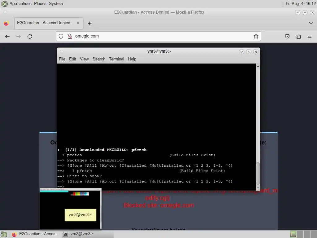Image resolution: width=317 pixels, height=238 pixels.
Task: Close the vm3@vm3 terminal window
Action: coord(256,52)
